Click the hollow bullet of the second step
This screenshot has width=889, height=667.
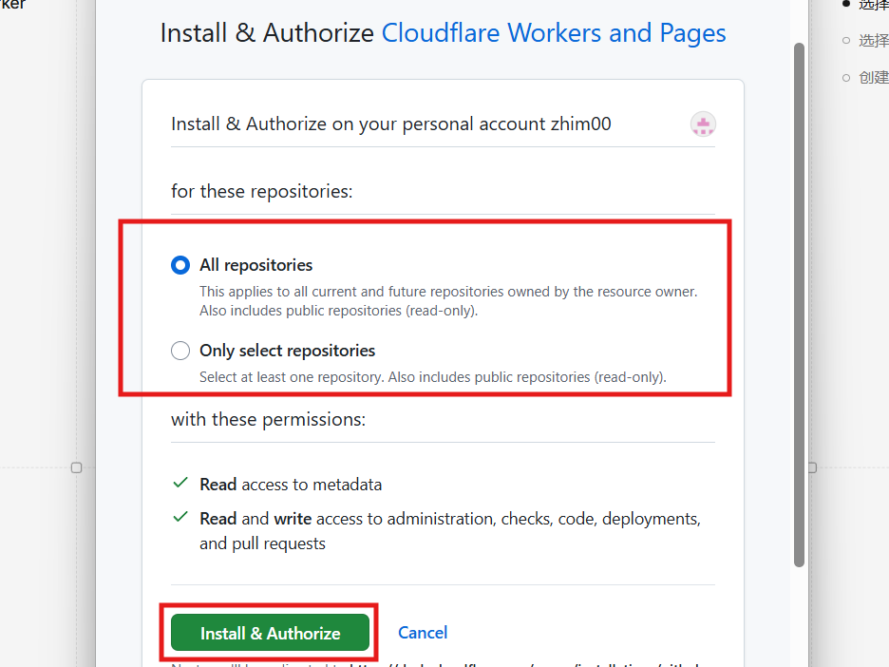coord(846,40)
